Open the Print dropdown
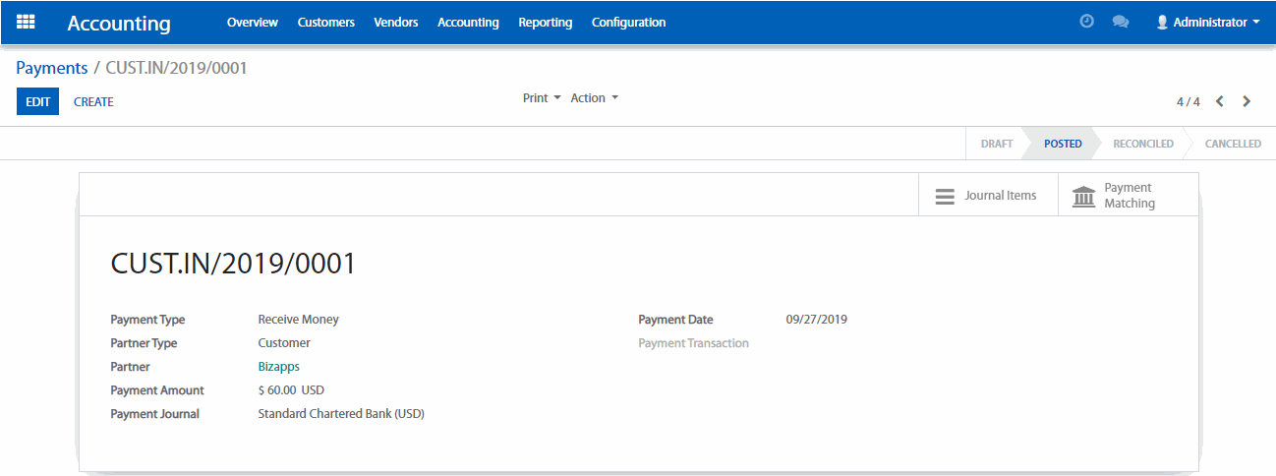1276x476 pixels. pyautogui.click(x=542, y=98)
